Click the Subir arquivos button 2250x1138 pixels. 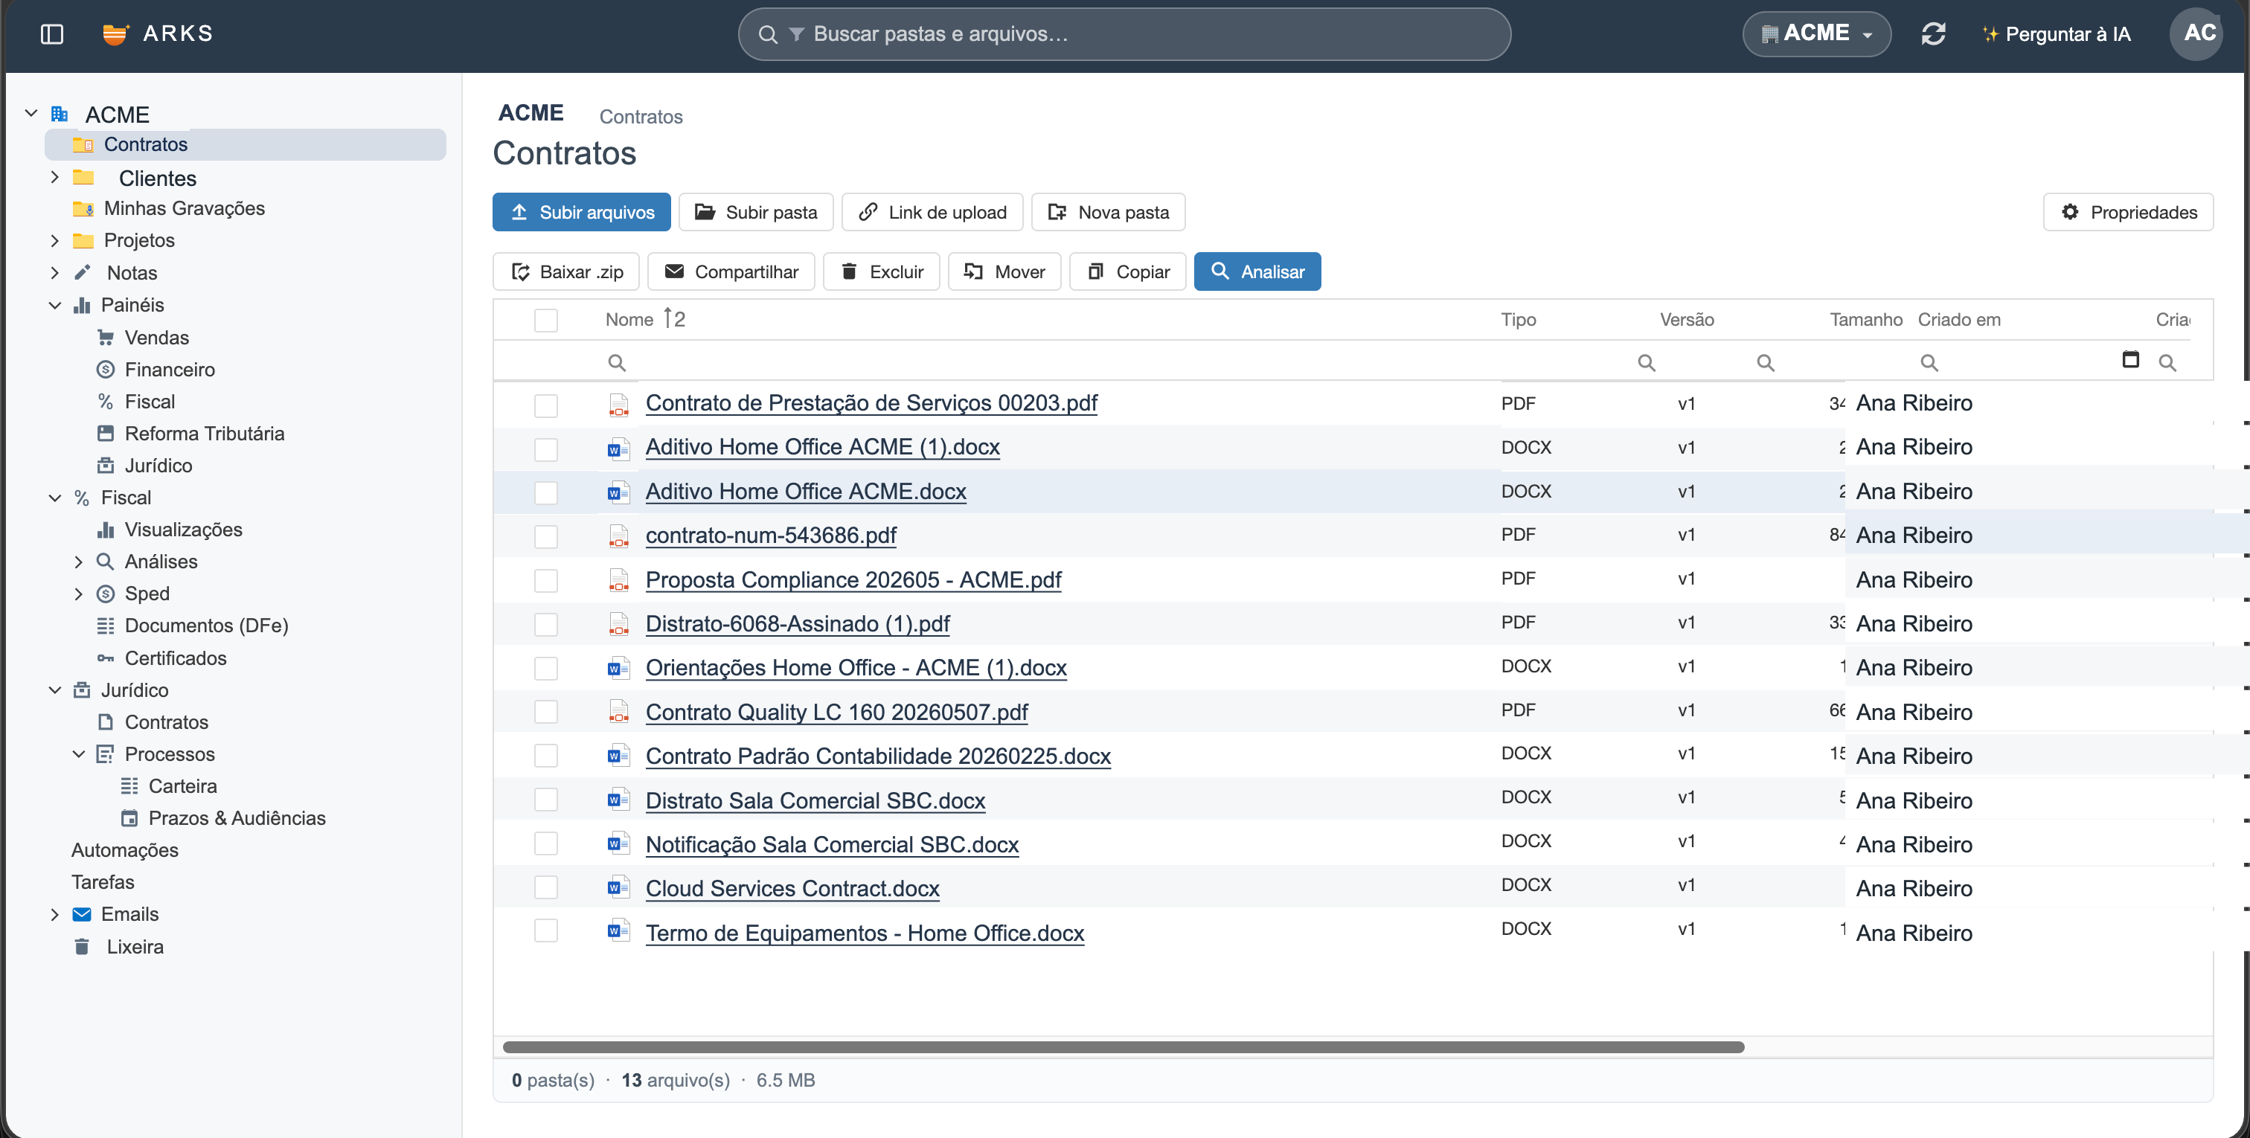click(x=582, y=212)
